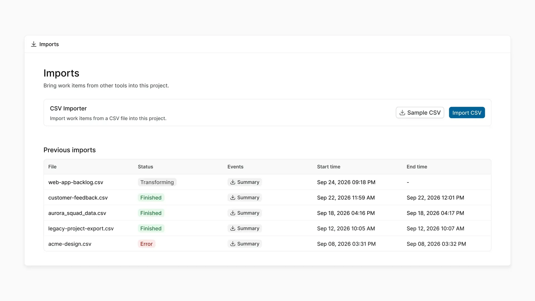Download Summary for aurora_squad_data.csv

tap(245, 213)
